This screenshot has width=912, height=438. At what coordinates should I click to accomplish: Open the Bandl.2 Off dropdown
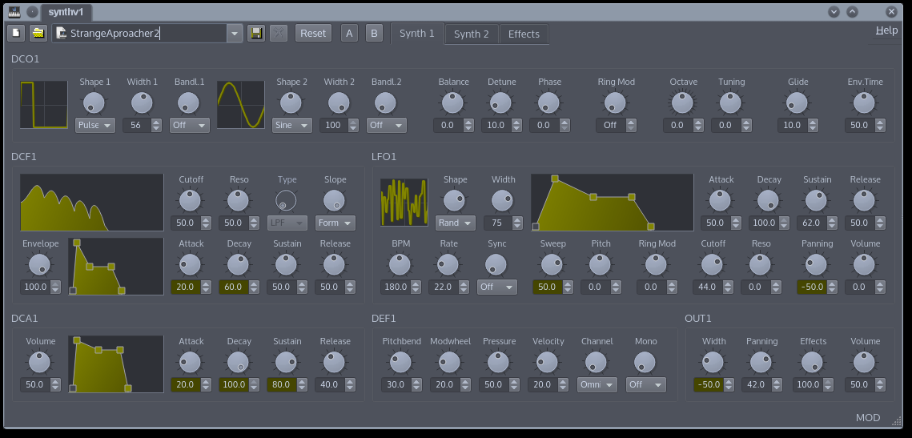(387, 125)
